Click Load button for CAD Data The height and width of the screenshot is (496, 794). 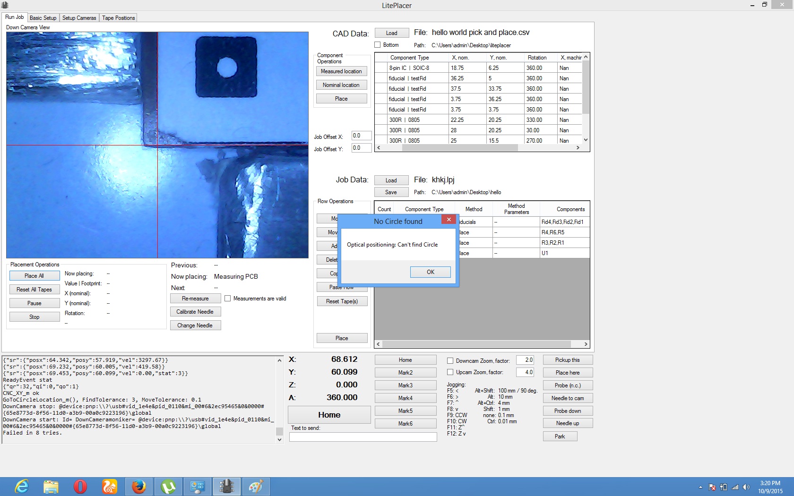click(x=391, y=33)
